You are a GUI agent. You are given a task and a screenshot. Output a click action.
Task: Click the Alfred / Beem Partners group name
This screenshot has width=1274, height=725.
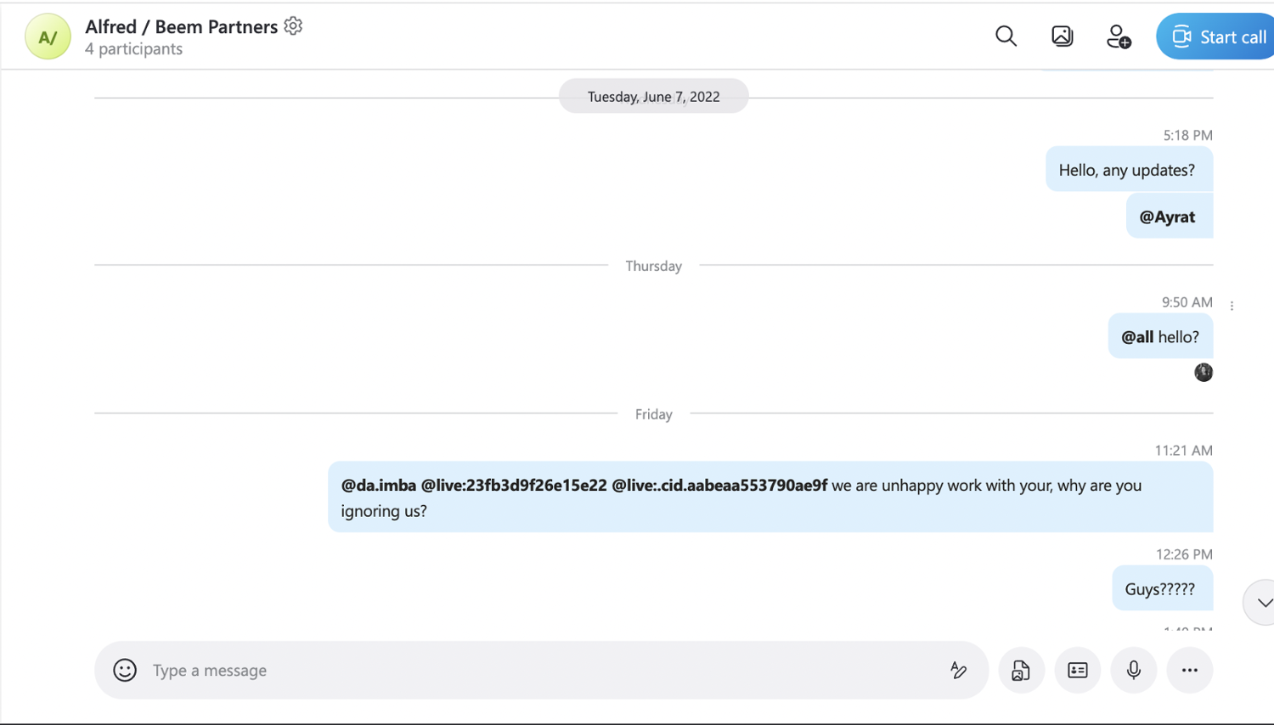pyautogui.click(x=181, y=26)
